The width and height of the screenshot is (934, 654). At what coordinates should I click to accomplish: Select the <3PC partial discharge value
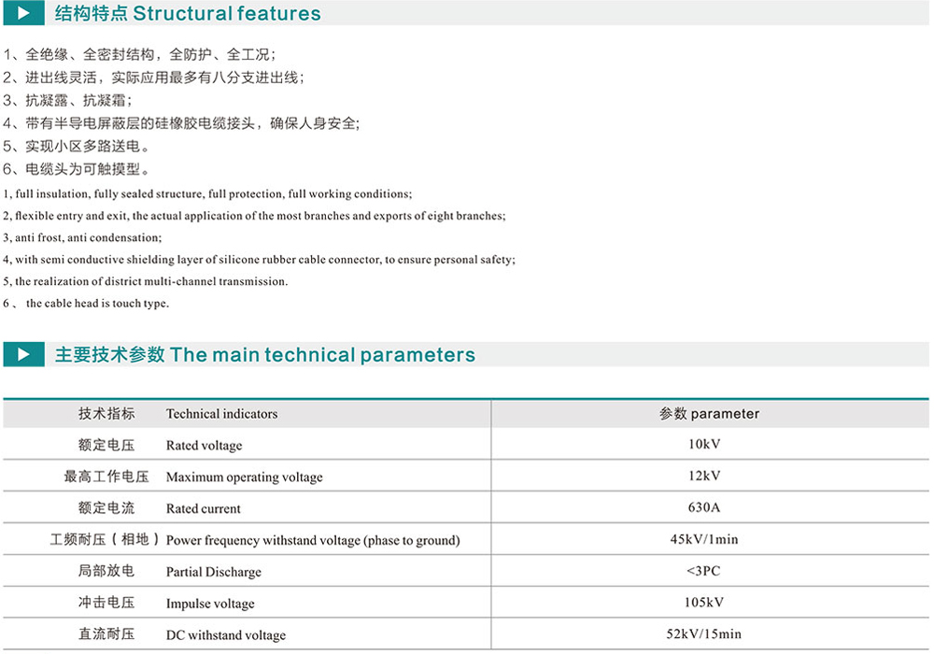click(703, 571)
